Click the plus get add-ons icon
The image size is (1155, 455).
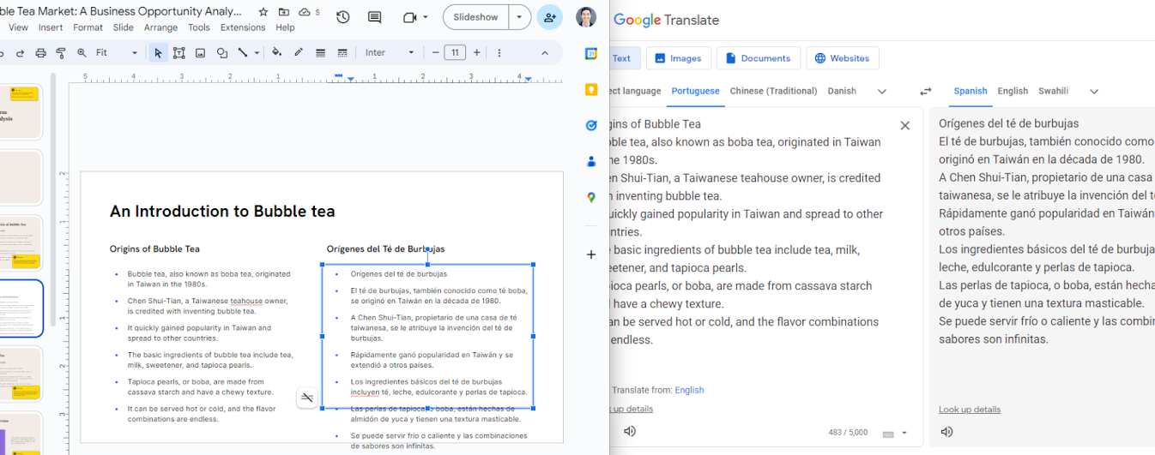click(591, 254)
